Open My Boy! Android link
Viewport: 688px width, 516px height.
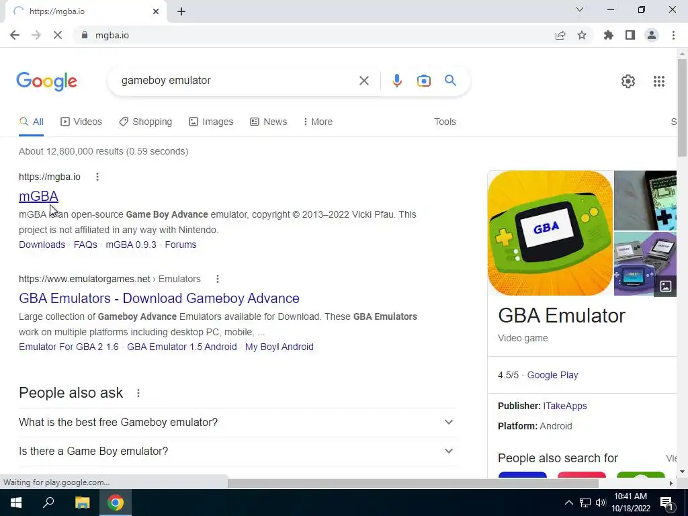[279, 347]
